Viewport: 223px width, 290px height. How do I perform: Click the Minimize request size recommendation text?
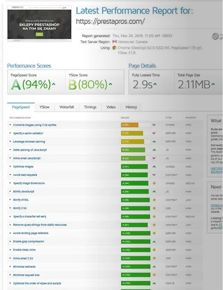pos(26,275)
